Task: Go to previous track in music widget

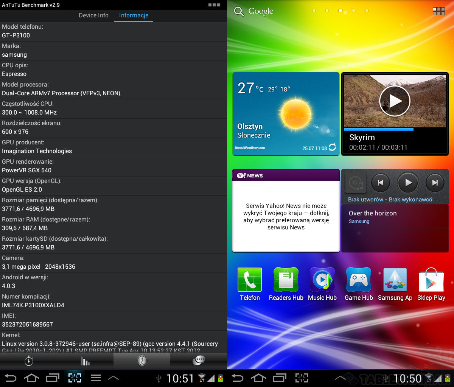Action: click(380, 183)
